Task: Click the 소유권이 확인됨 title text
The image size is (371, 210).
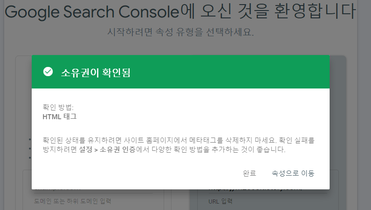Action: pos(96,72)
